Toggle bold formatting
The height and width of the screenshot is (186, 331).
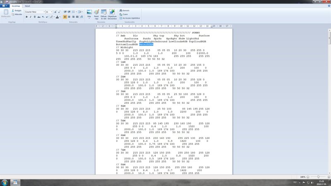click(26, 17)
